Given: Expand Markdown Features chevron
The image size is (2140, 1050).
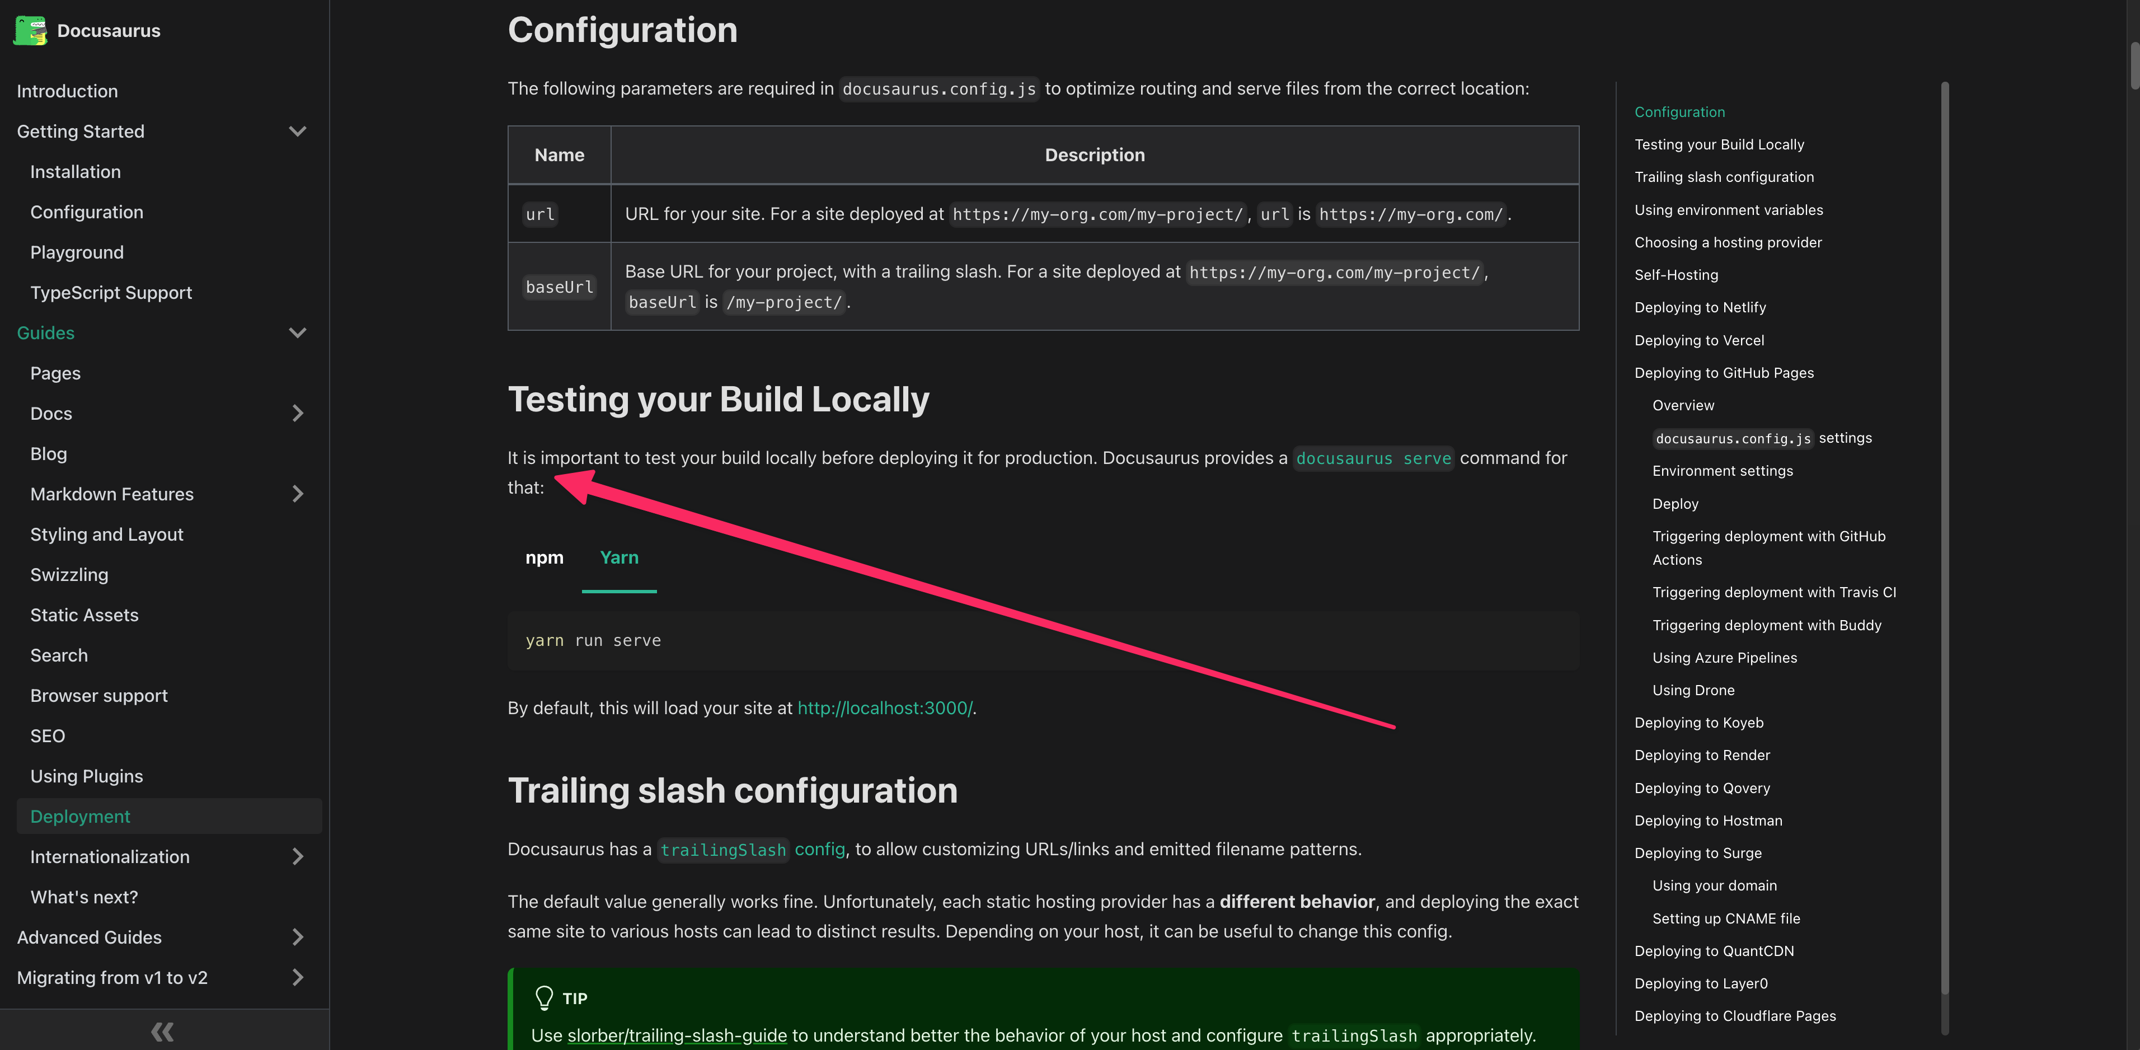Looking at the screenshot, I should pyautogui.click(x=297, y=494).
